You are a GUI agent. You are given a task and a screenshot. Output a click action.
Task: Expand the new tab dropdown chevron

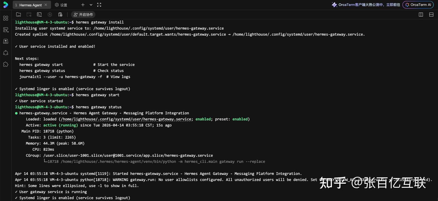pos(91,5)
